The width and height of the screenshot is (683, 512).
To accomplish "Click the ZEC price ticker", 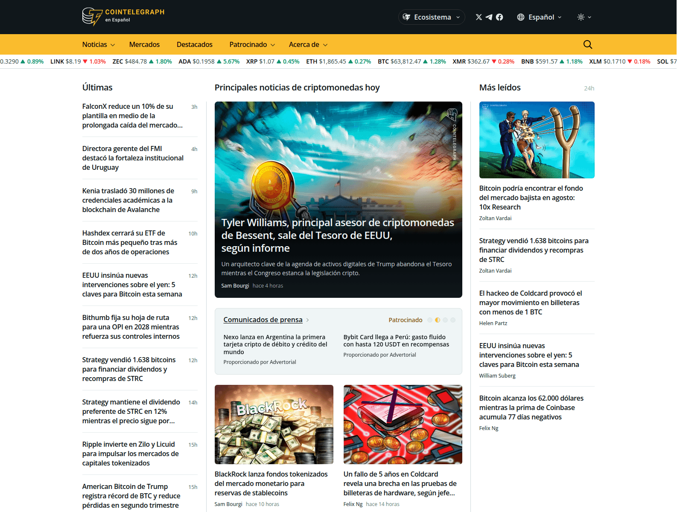I will (x=142, y=61).
